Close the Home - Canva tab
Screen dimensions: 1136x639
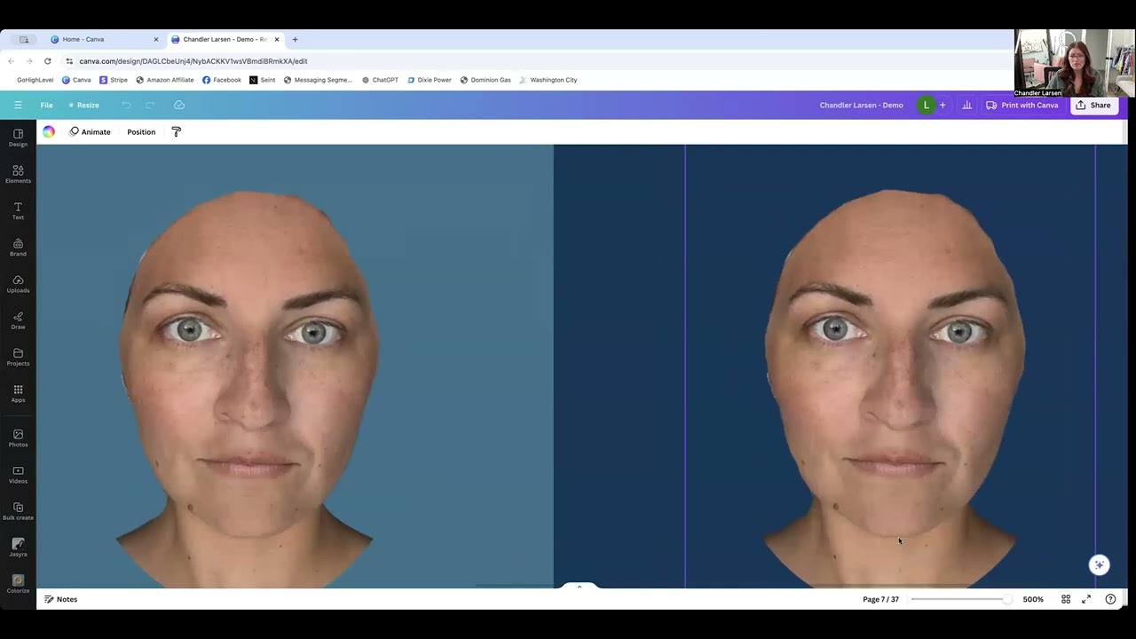(156, 39)
